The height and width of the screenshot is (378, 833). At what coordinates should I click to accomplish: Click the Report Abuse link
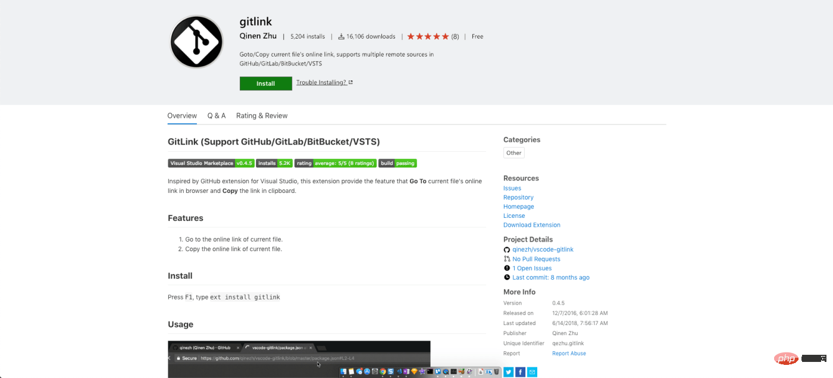coord(569,354)
